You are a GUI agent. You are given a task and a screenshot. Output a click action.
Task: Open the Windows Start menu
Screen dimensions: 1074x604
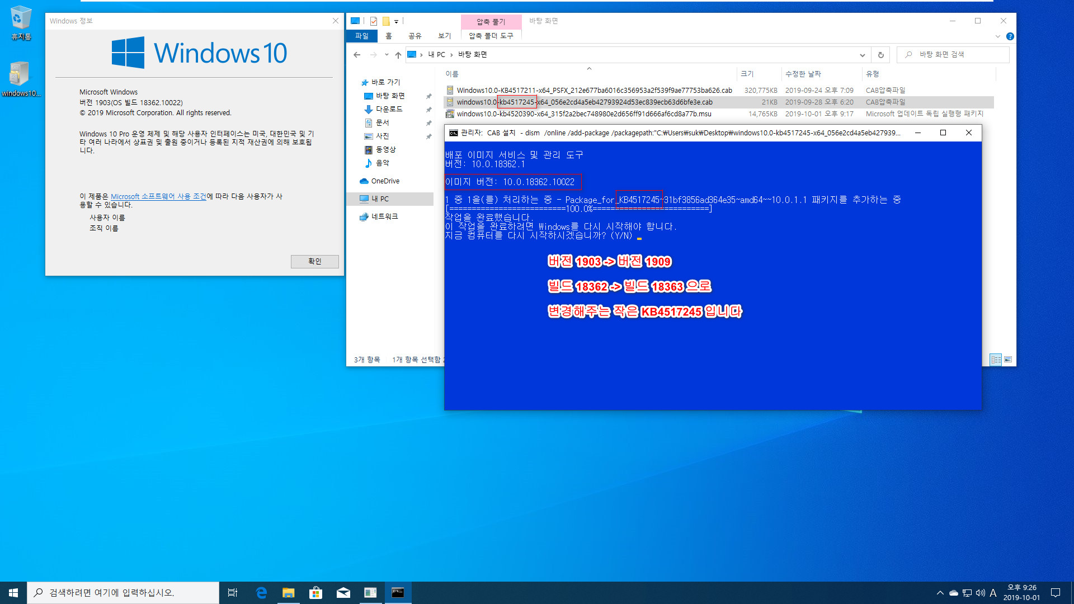(13, 593)
